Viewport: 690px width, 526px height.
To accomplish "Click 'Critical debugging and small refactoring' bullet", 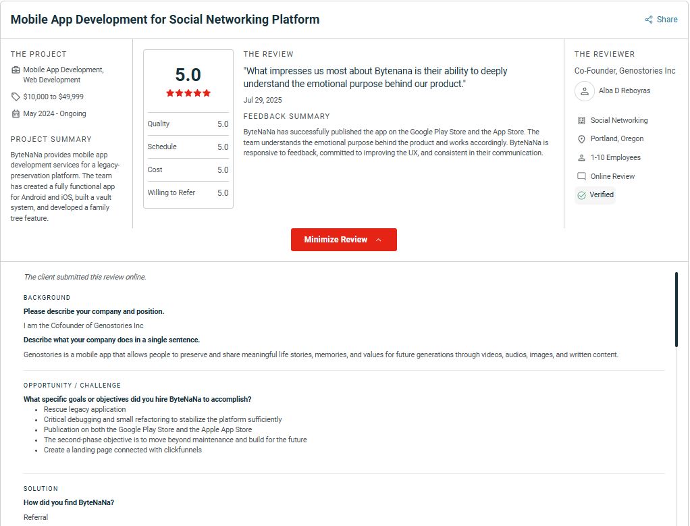I will pos(163,419).
